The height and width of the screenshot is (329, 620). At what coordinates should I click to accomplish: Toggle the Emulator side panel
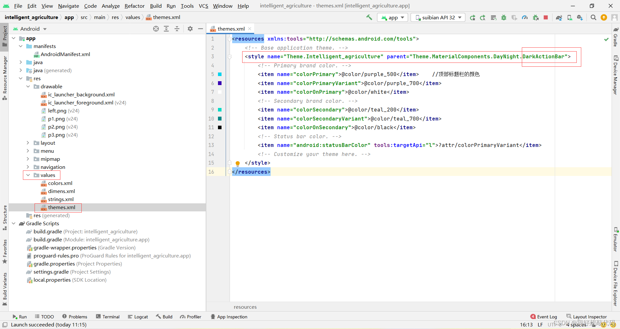(x=616, y=239)
